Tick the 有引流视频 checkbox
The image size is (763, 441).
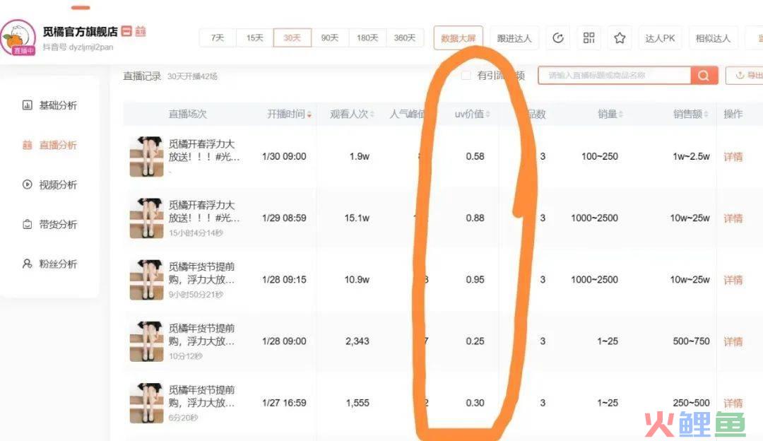click(x=466, y=76)
